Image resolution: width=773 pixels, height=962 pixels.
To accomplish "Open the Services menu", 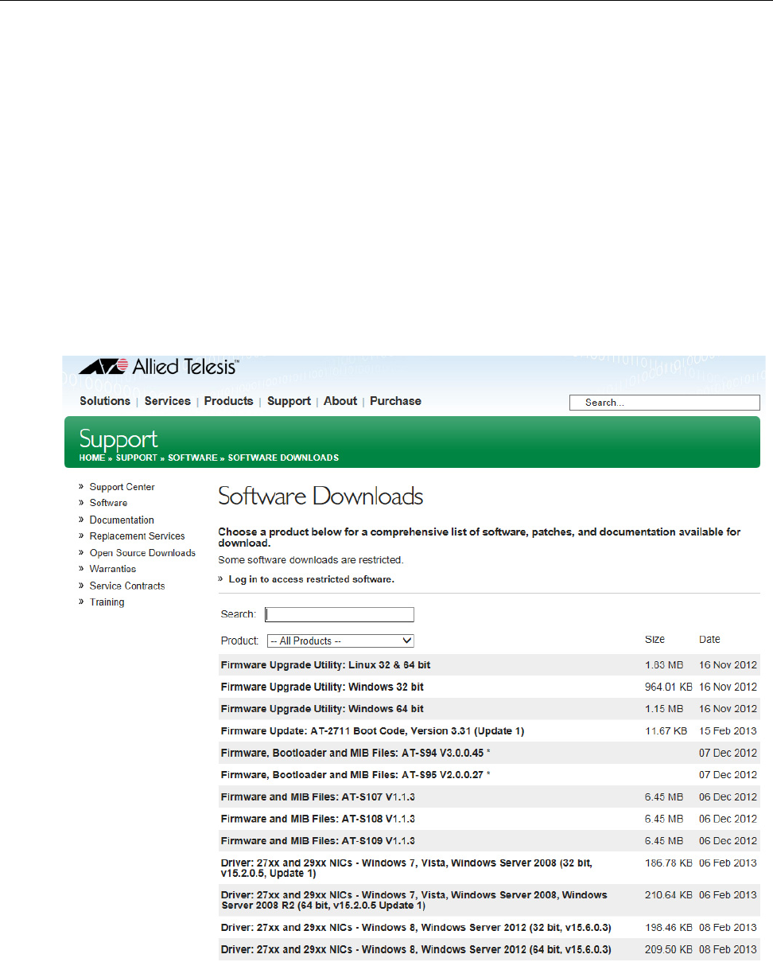I will coord(167,401).
